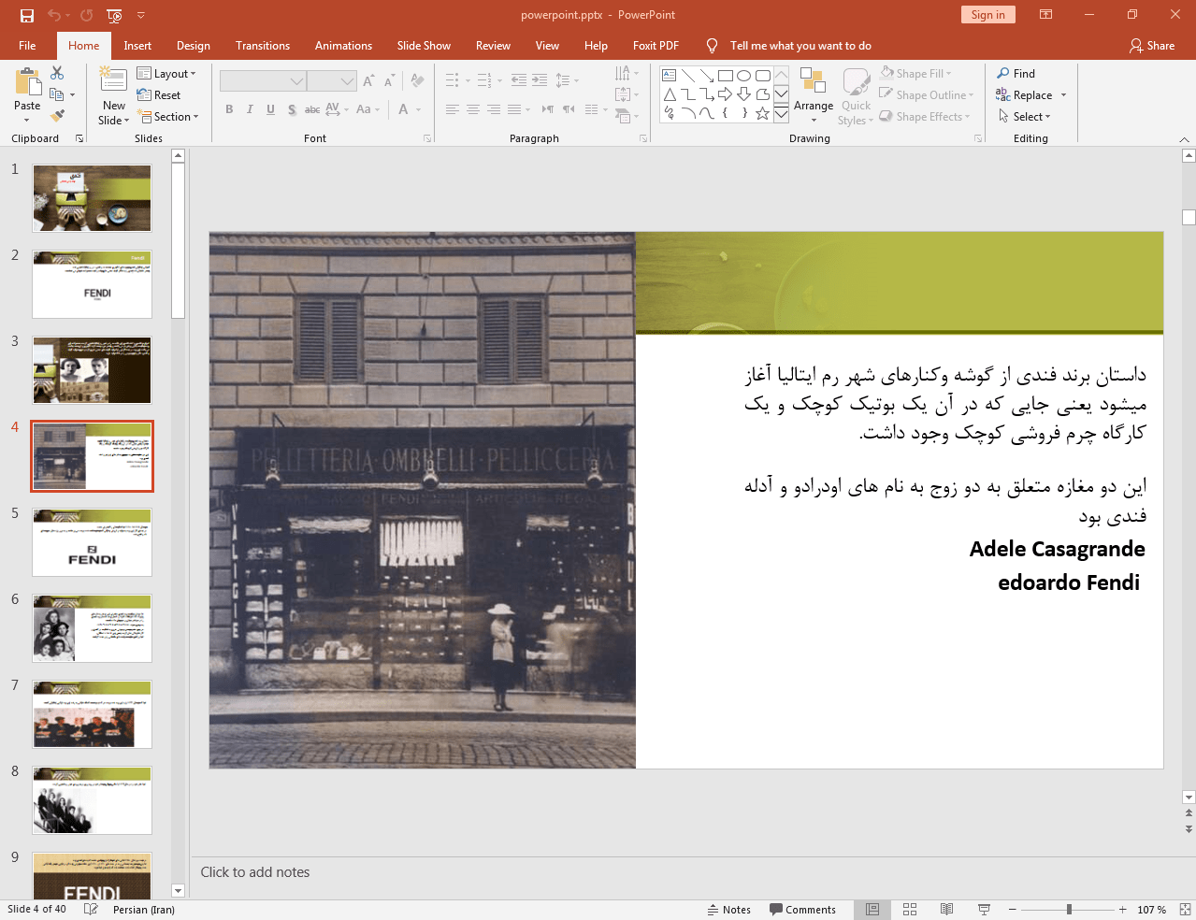1196x920 pixels.
Task: Switch to the Slide Show tab
Action: (x=424, y=46)
